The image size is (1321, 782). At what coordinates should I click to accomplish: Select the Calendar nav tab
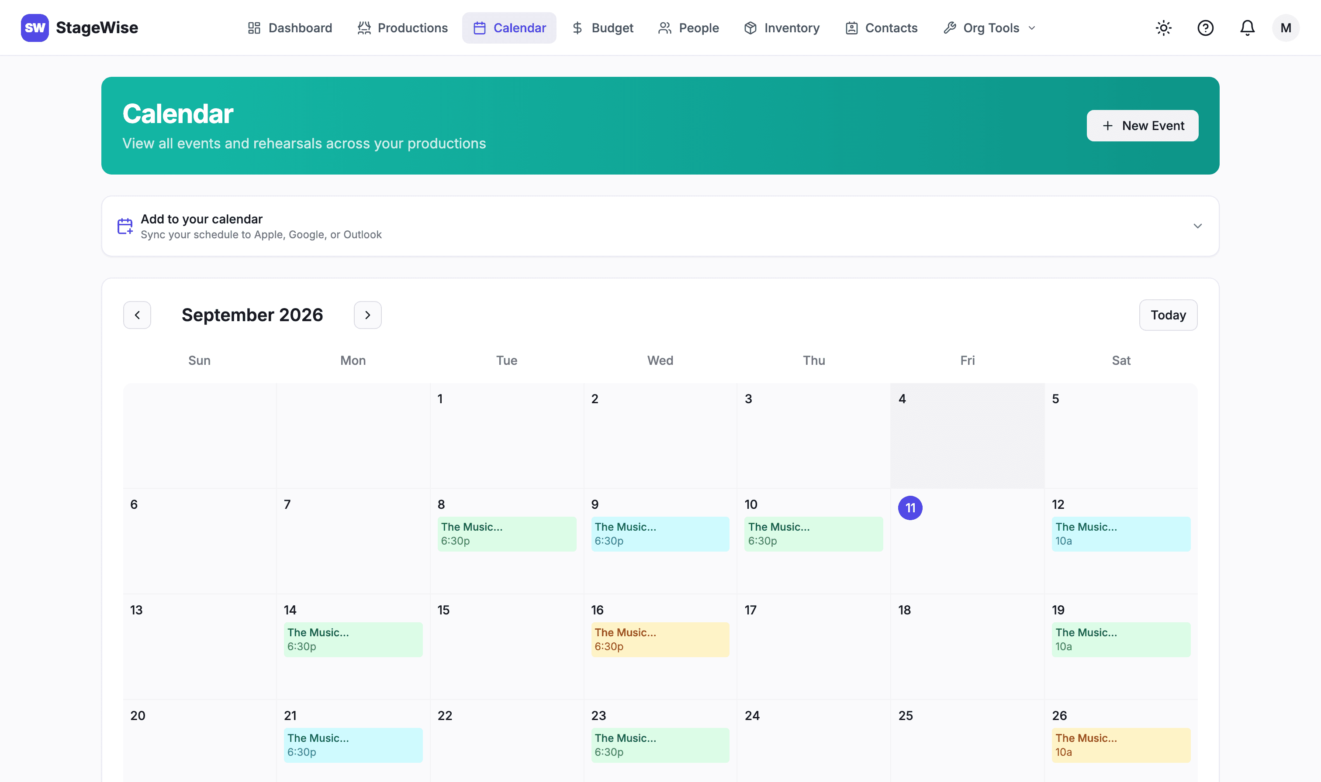pyautogui.click(x=509, y=28)
